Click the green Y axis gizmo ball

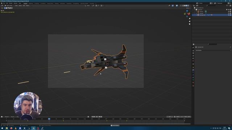point(185,14)
